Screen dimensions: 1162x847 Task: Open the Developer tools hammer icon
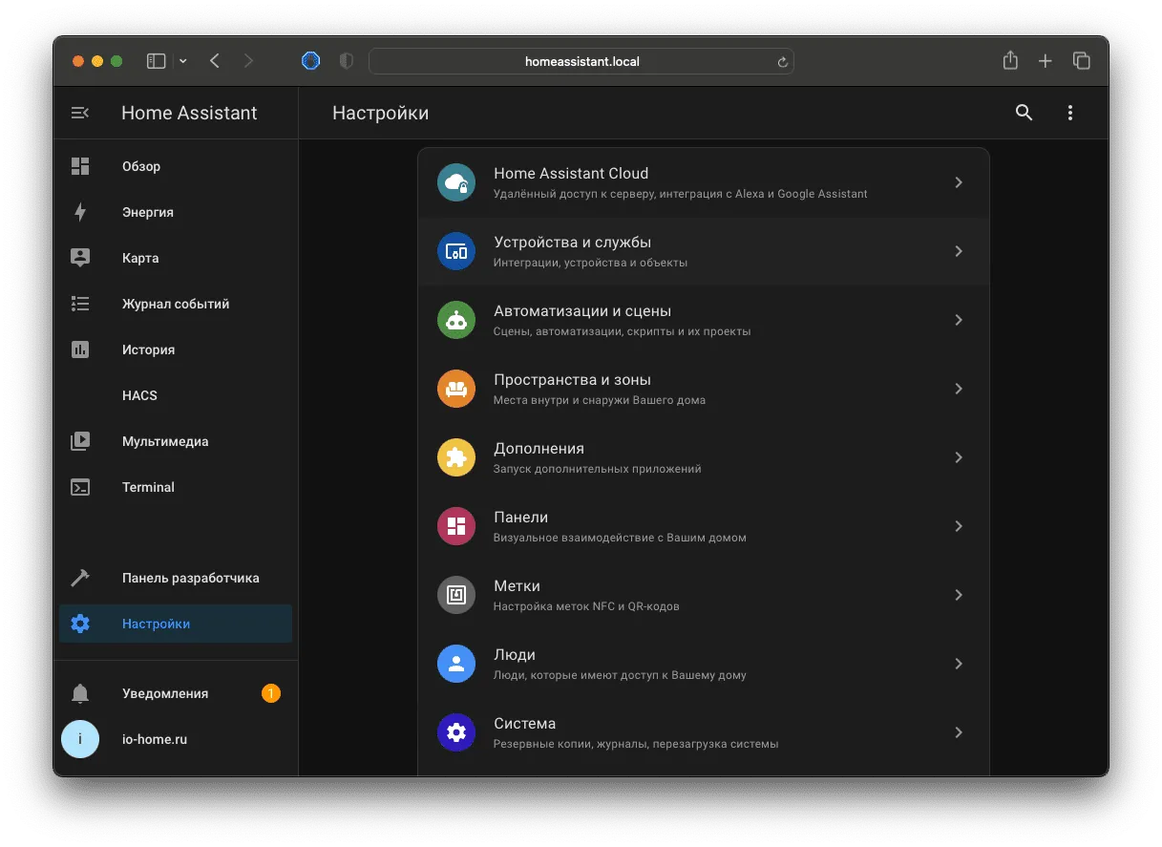[x=80, y=578]
